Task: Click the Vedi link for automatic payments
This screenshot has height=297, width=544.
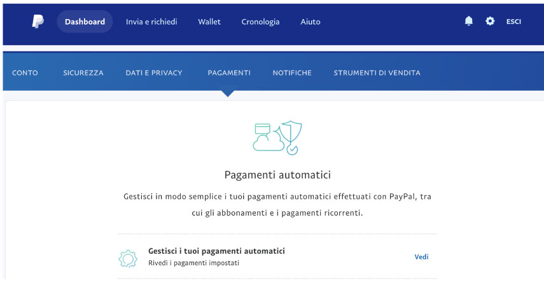Action: [421, 257]
